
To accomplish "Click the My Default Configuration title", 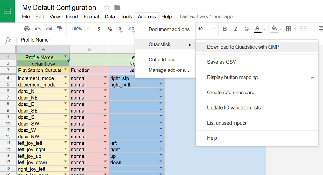I will tap(59, 8).
